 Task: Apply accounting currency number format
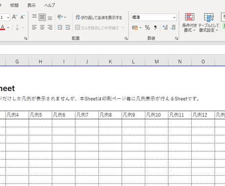click(135, 28)
